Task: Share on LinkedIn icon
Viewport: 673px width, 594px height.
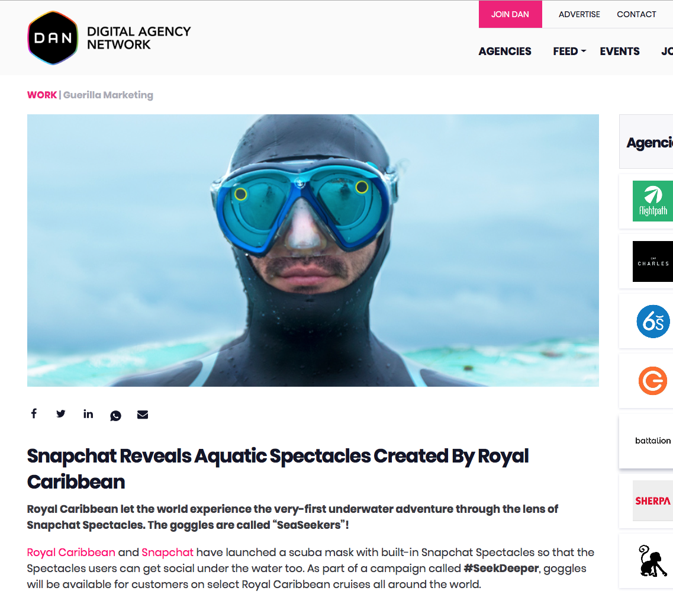Action: click(88, 413)
